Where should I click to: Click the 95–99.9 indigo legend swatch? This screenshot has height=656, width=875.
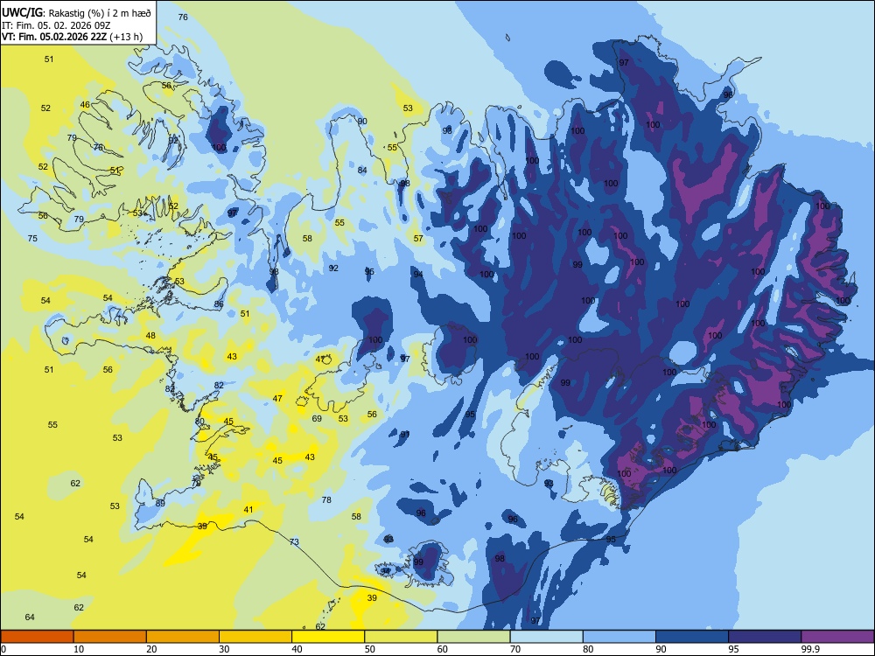coord(765,637)
